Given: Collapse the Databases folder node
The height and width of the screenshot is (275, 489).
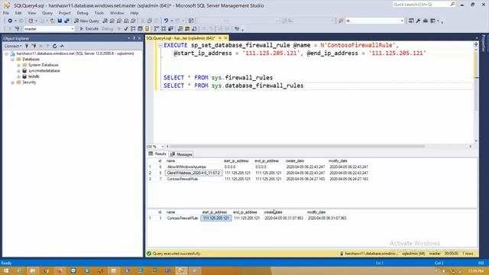Looking at the screenshot, I should 12,60.
